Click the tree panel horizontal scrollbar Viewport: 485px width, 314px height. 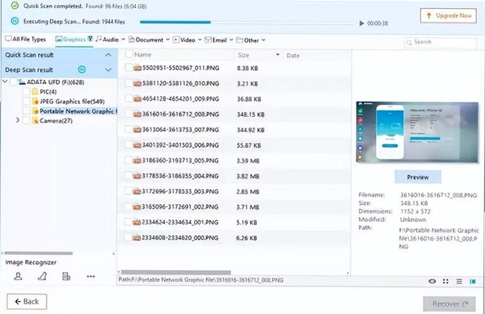39,253
